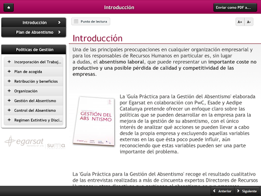Click the arrow icon on Plan de Absentismo

click(59, 32)
